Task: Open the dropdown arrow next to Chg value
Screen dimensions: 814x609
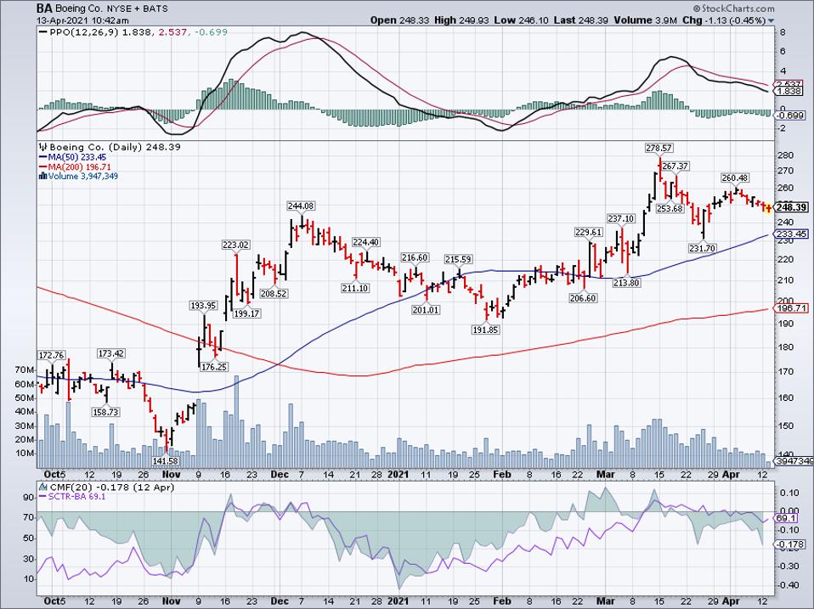Action: click(x=771, y=20)
